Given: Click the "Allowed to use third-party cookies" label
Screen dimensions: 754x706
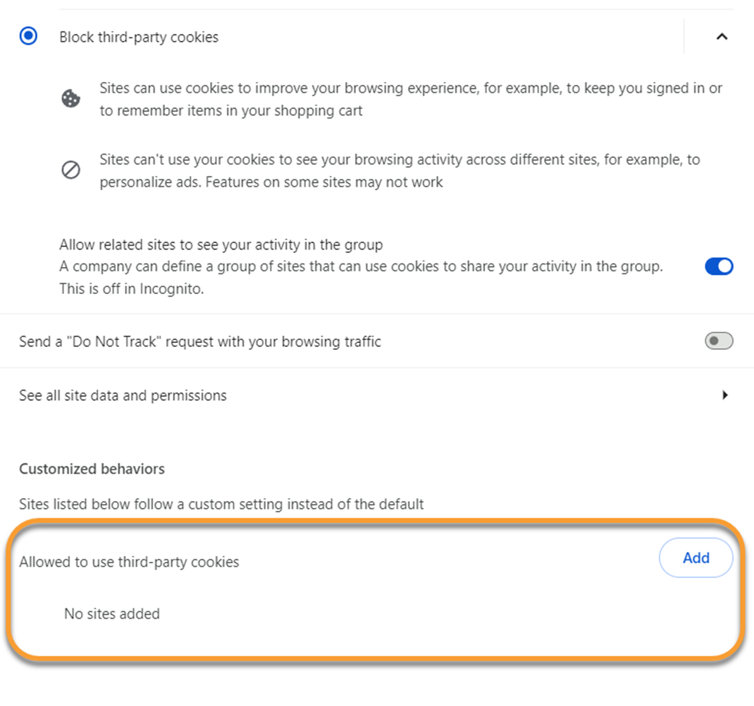Looking at the screenshot, I should [129, 562].
